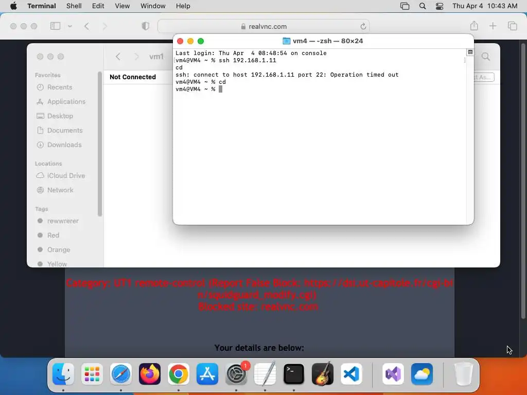
Task: Open Launchpad from the Dock
Action: (92, 374)
